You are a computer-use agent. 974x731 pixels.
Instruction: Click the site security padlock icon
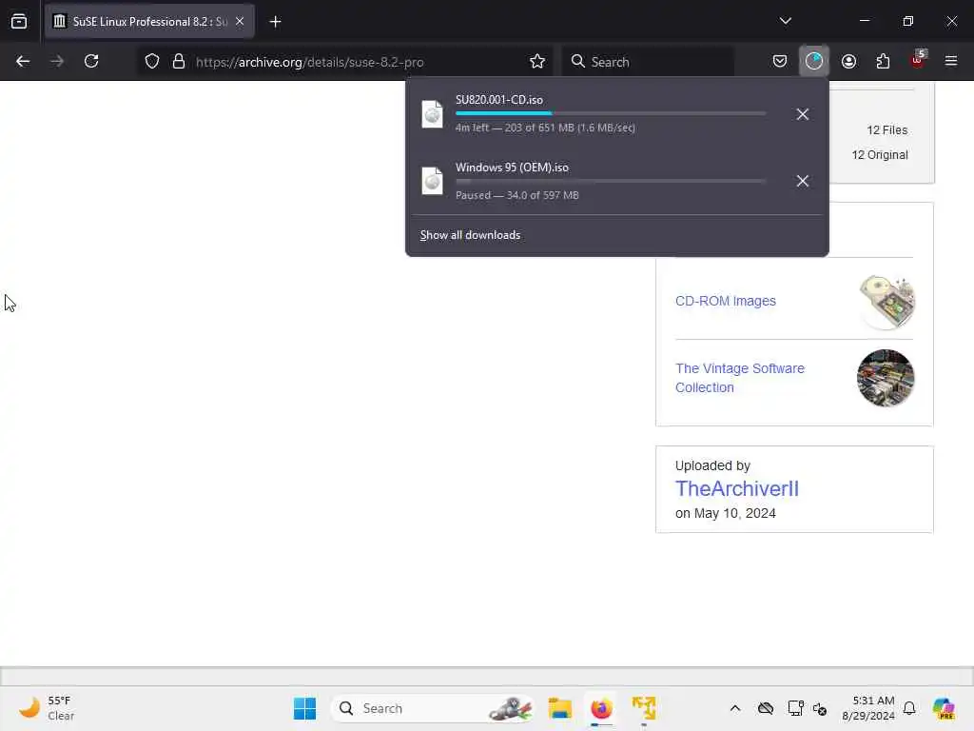pyautogui.click(x=179, y=62)
